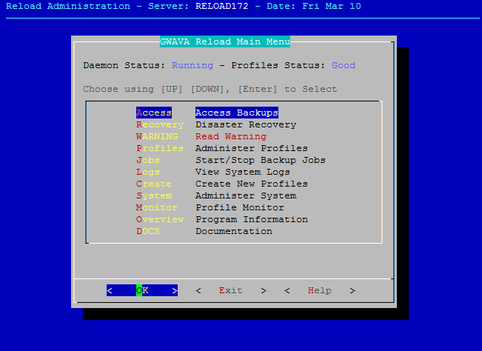
Task: Select the DOCS menu tag
Action: pyautogui.click(x=148, y=232)
